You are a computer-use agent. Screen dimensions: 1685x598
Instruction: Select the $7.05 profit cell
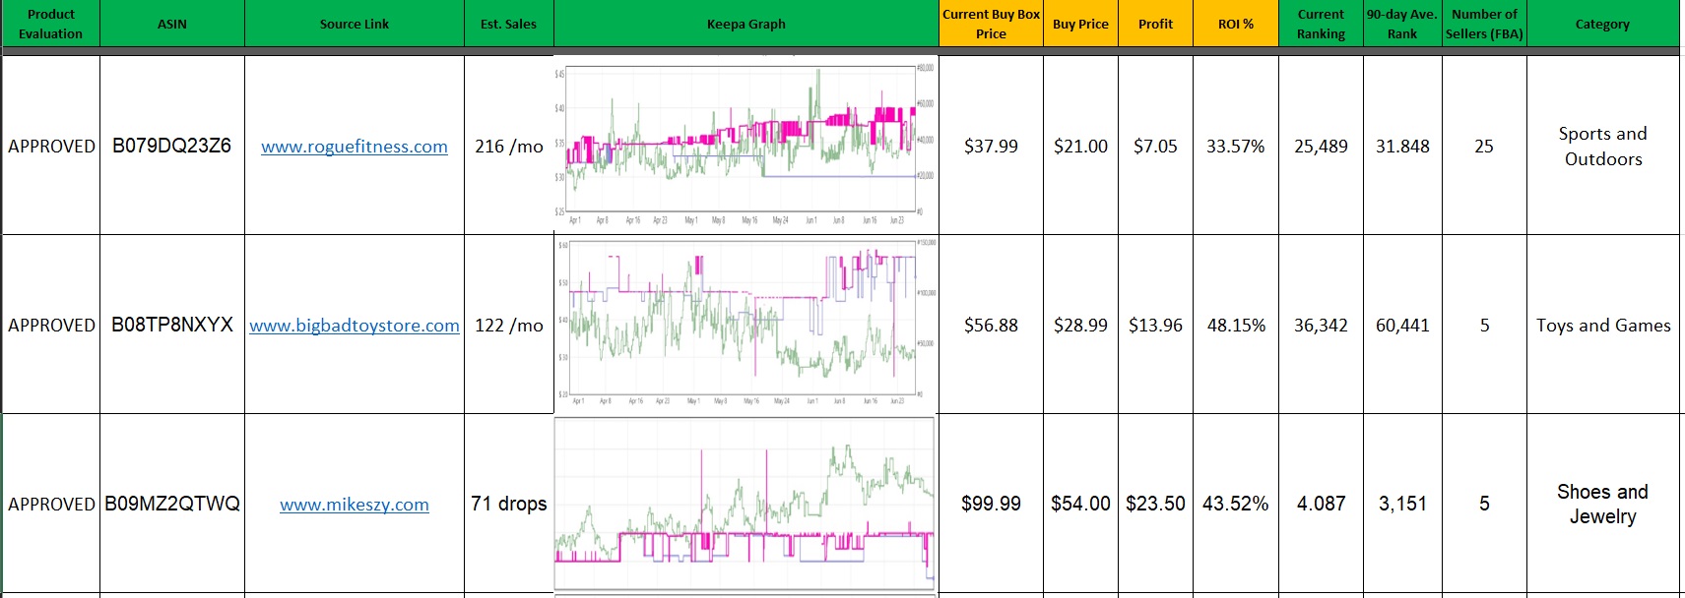tap(1155, 146)
